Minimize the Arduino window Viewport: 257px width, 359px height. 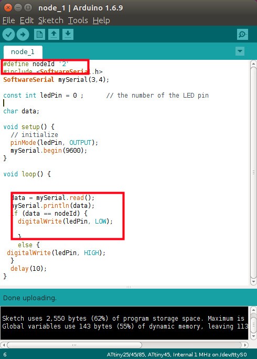[18, 8]
